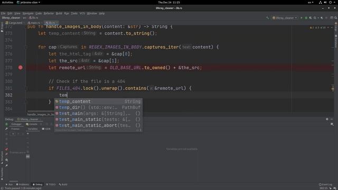Hide the Debug tool window

tap(332, 119)
